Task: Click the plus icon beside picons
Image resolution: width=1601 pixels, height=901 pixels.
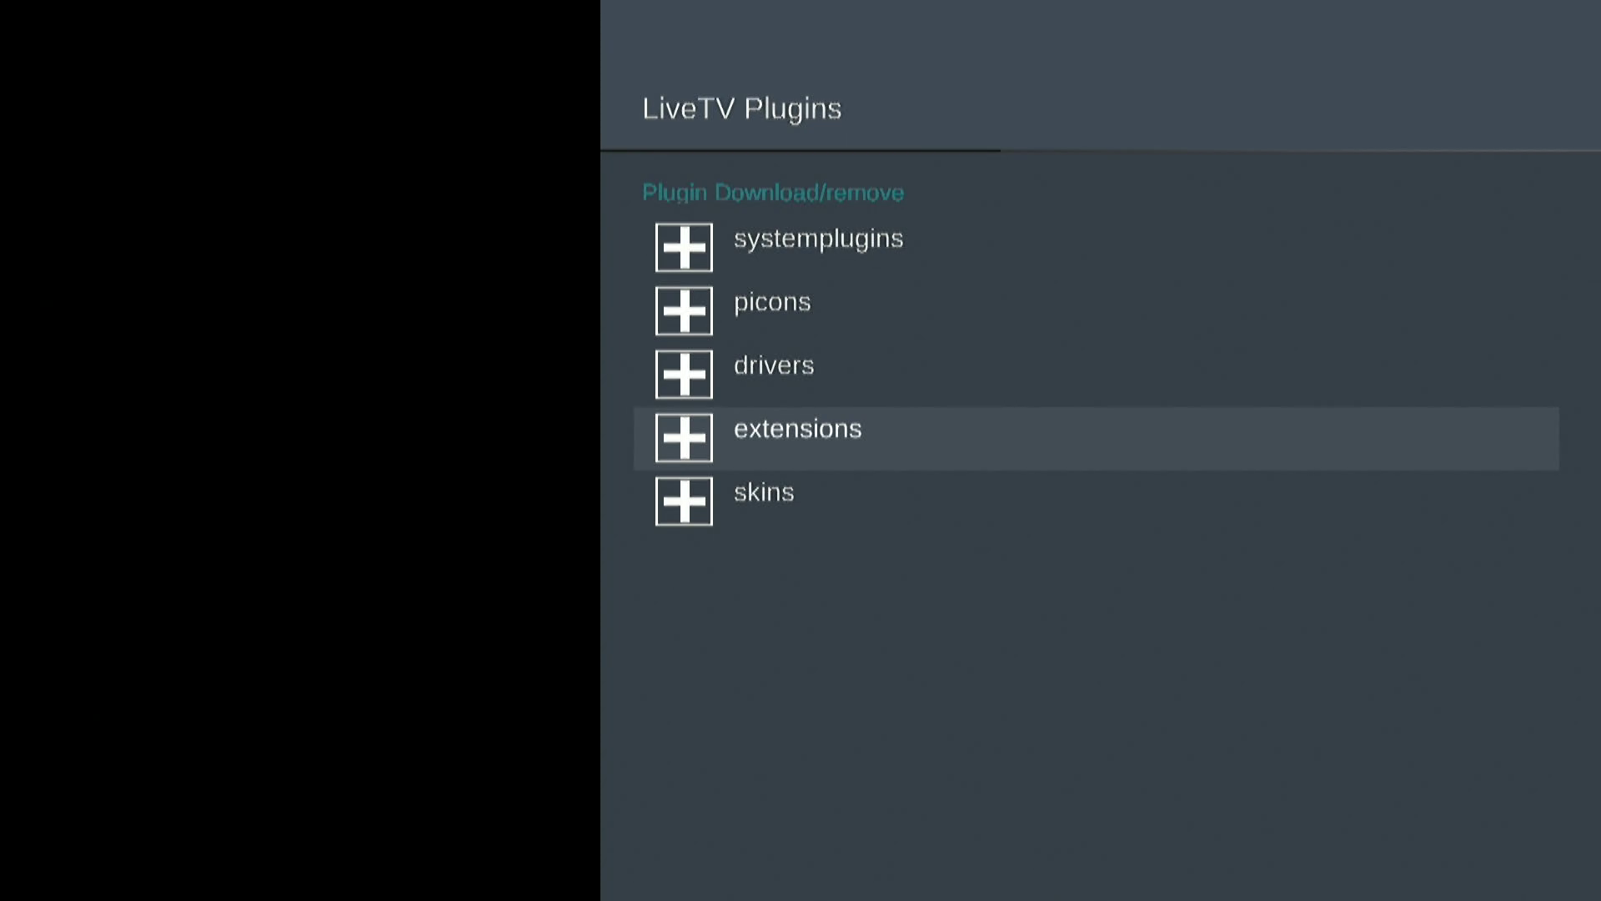Action: point(684,310)
